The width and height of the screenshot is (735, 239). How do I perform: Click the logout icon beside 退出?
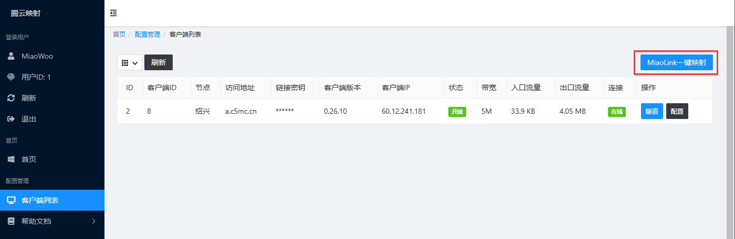tap(11, 119)
